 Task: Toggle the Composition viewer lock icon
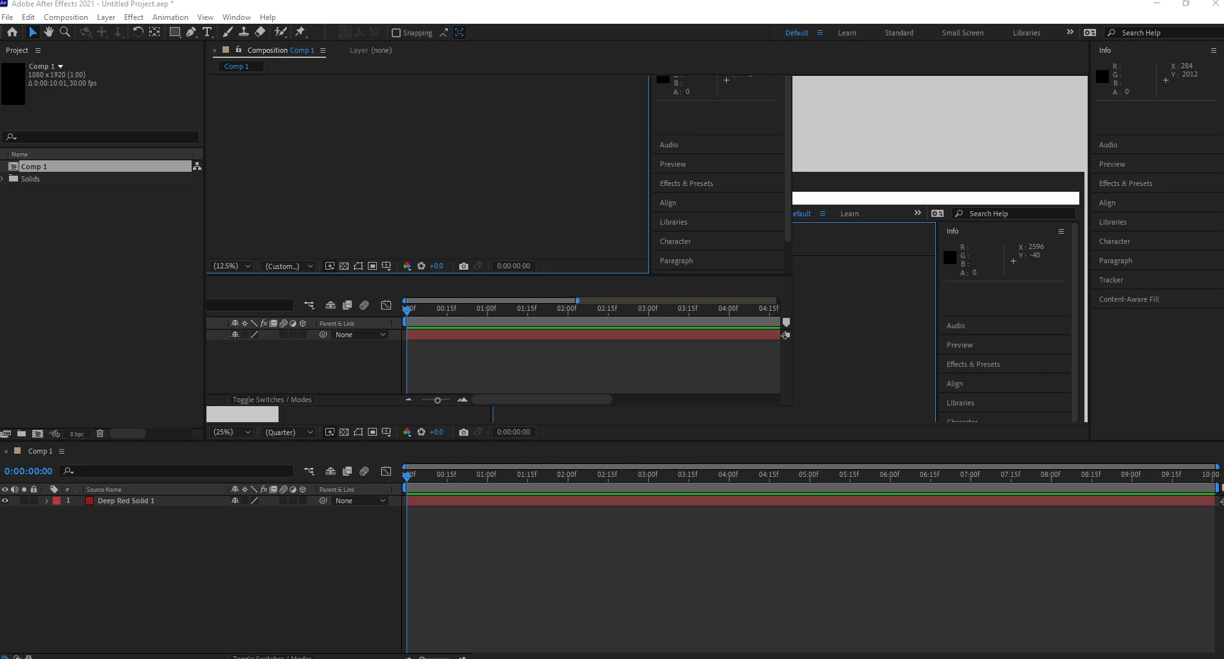[239, 50]
